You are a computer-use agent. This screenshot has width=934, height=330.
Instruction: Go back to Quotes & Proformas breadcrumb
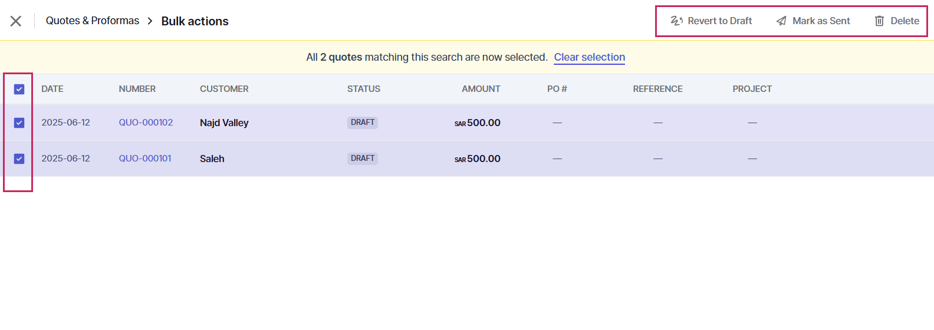(x=93, y=21)
